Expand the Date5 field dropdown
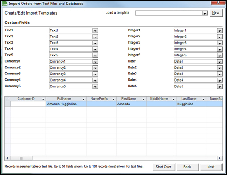Screen dimensions: 227x175 (x=219, y=86)
